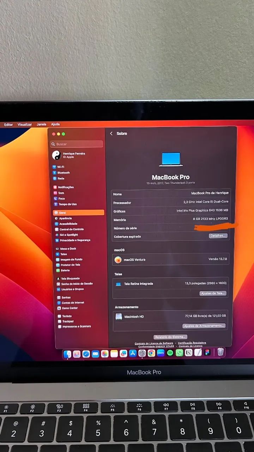Click the Detalhes... button for coverage

click(218, 236)
